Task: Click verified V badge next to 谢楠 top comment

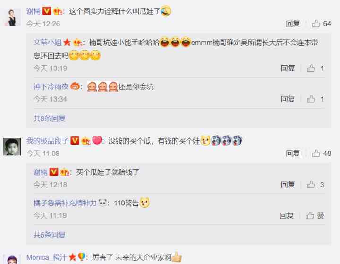Action: (47, 11)
